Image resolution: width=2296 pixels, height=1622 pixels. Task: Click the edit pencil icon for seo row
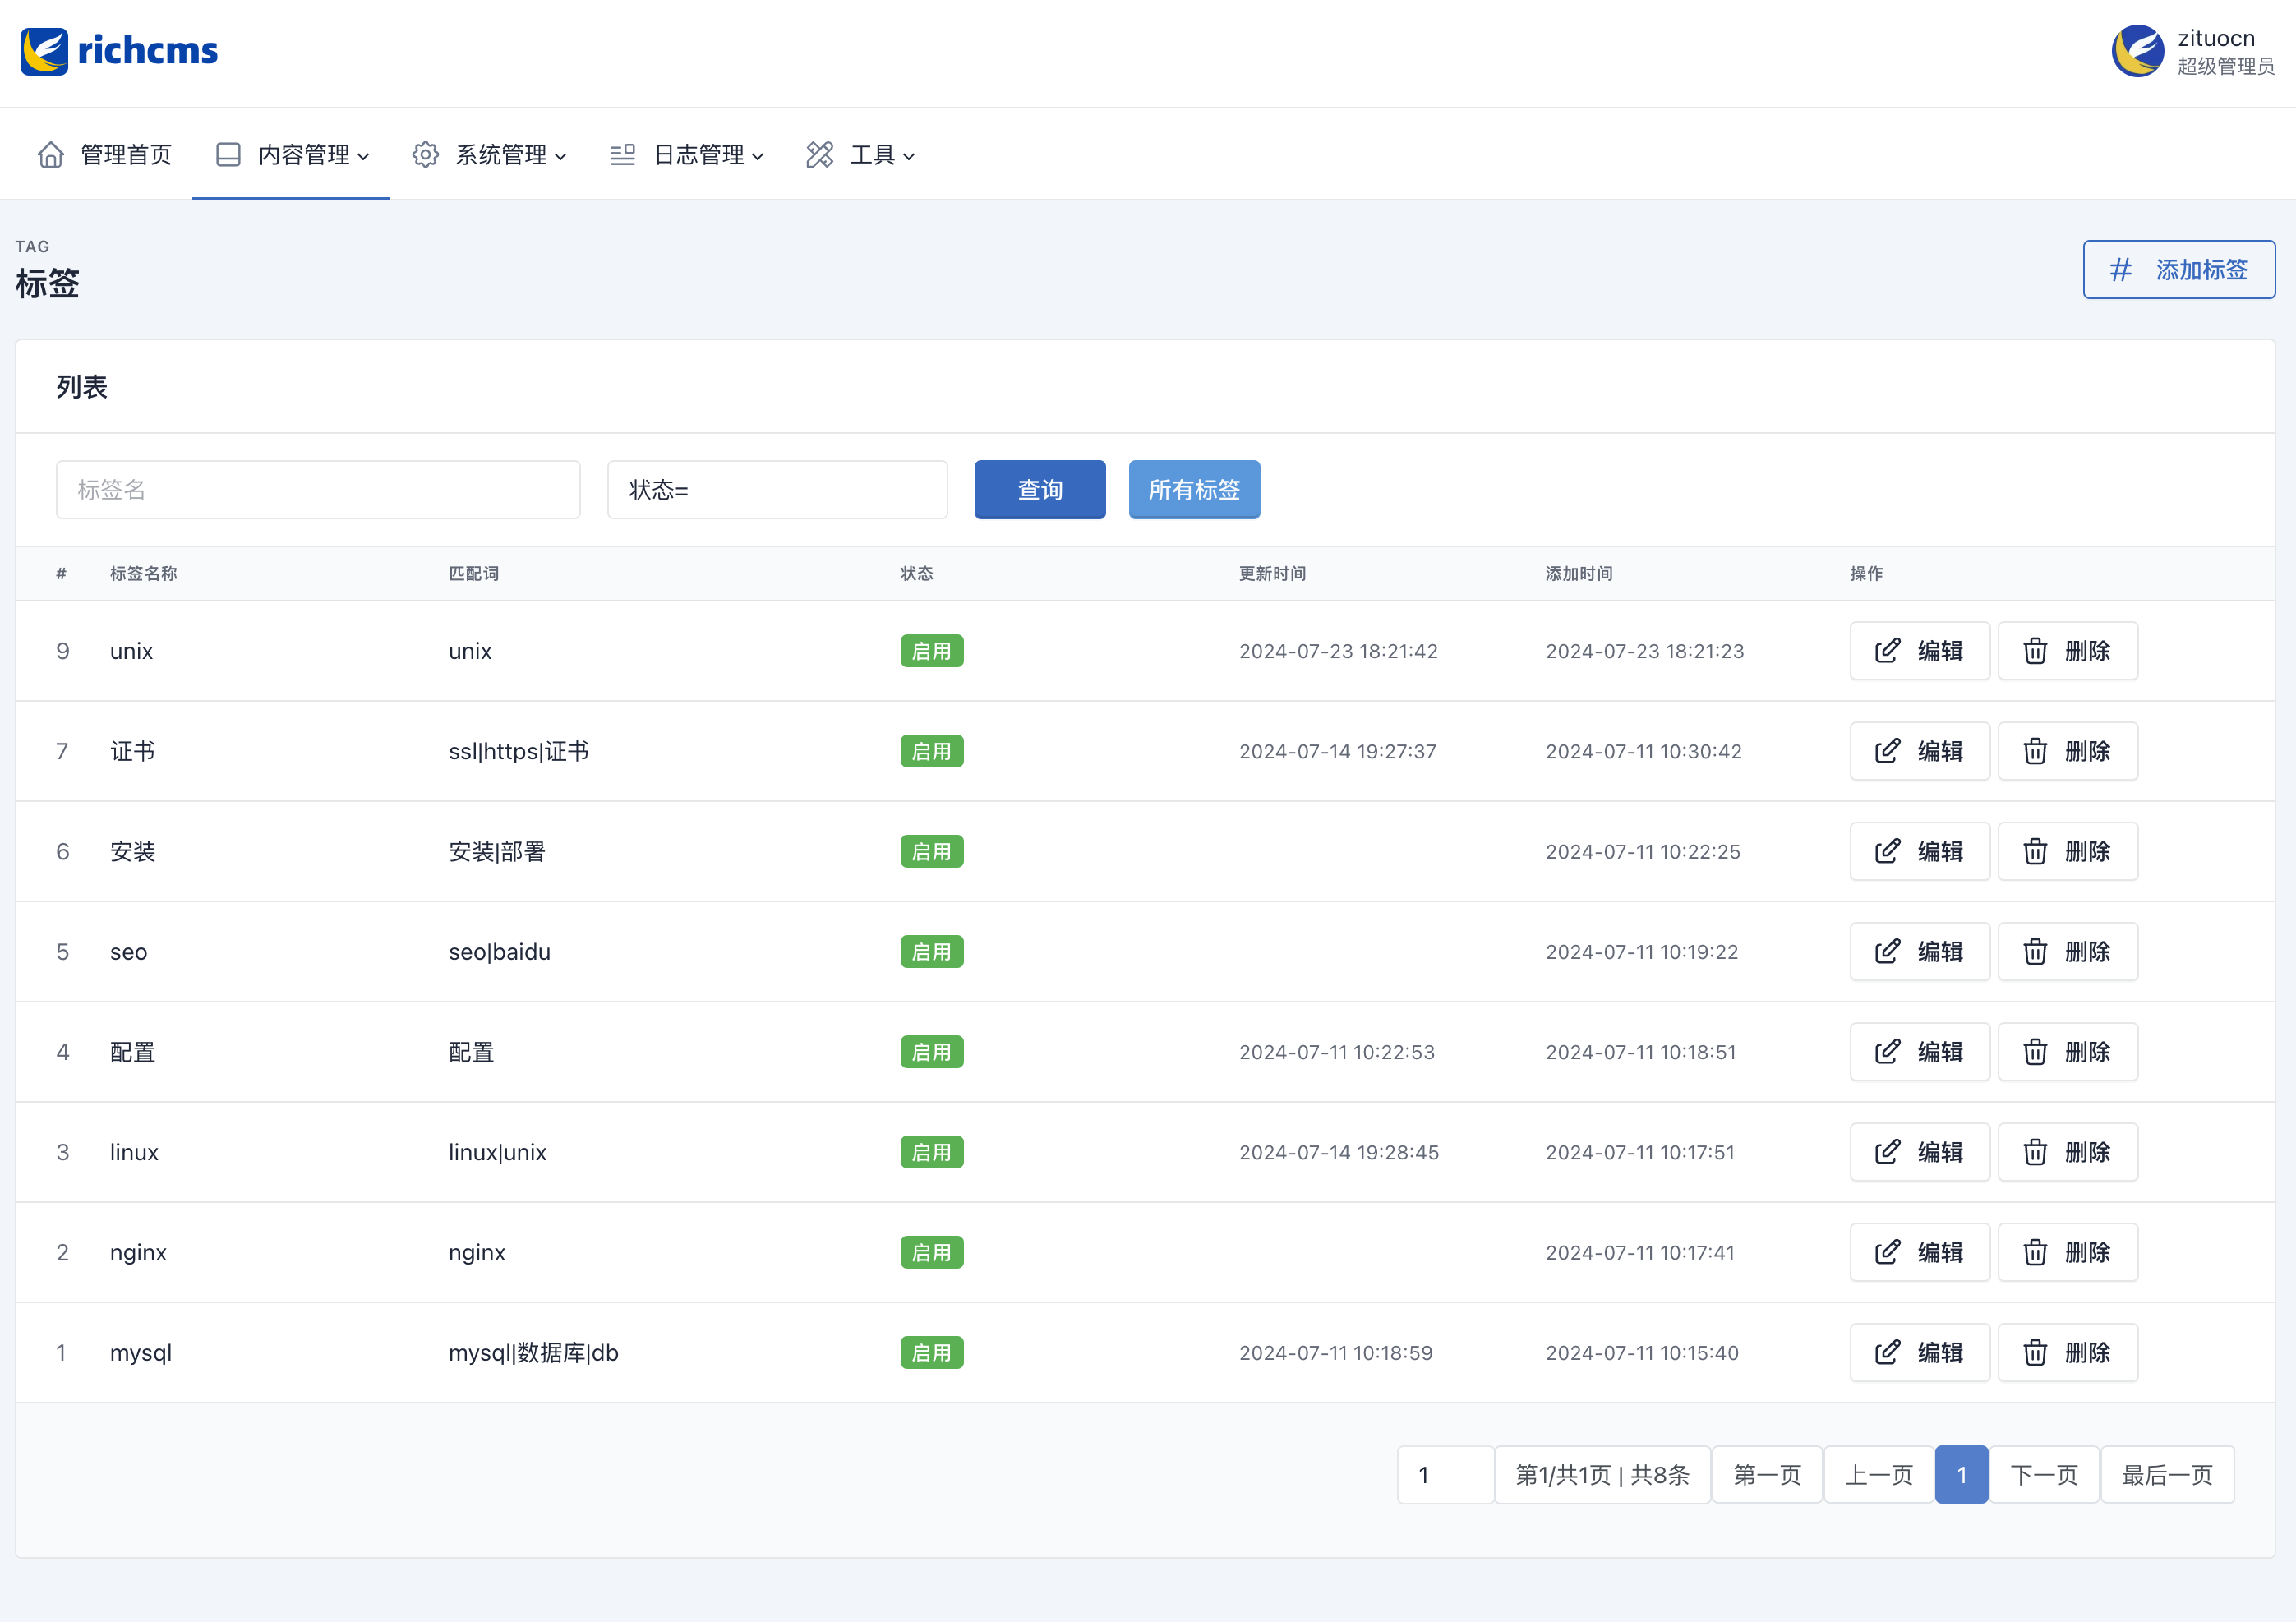(x=1887, y=951)
